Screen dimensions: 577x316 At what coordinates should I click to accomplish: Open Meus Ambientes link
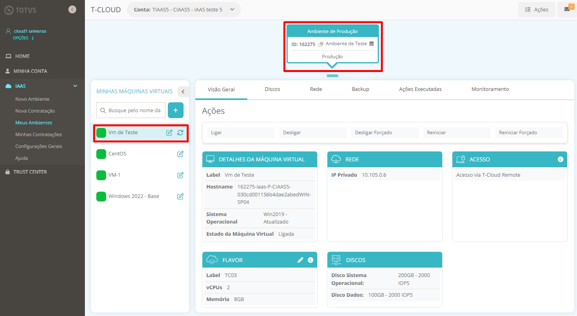point(34,123)
